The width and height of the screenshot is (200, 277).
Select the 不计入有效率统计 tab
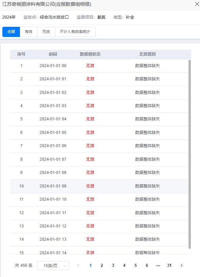click(75, 32)
